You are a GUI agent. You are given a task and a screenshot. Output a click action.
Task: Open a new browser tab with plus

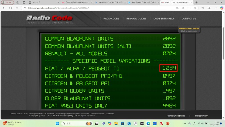(x=196, y=3)
